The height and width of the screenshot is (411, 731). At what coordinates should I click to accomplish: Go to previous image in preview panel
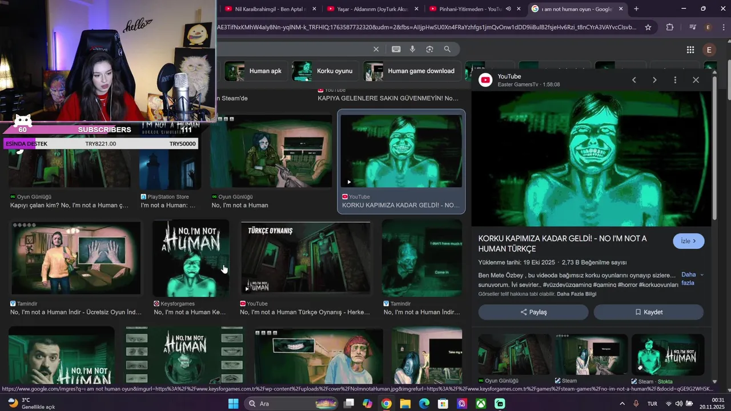point(634,80)
